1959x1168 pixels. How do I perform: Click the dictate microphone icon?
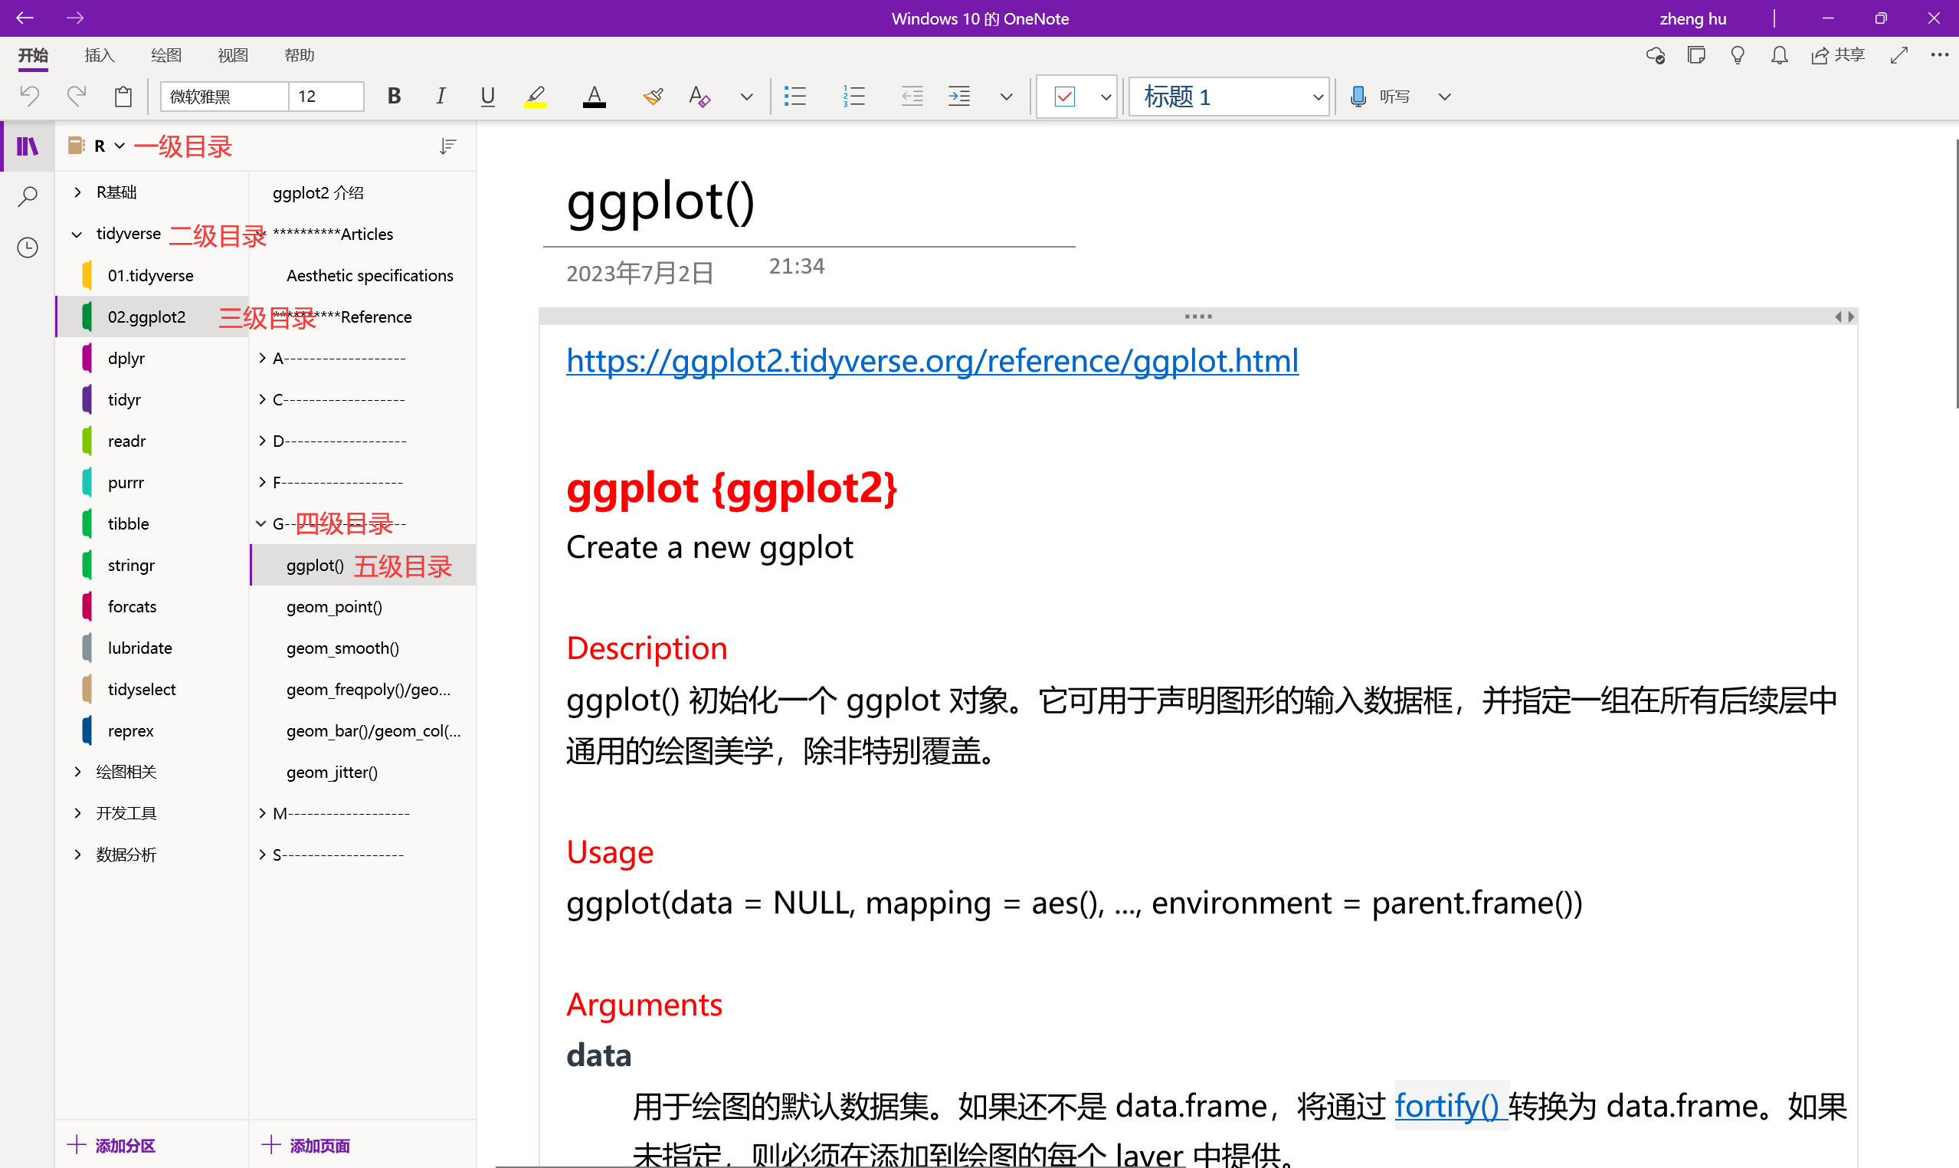point(1358,96)
